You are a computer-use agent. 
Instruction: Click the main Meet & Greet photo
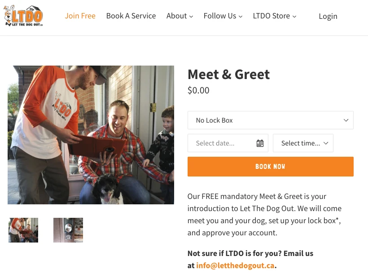point(91,135)
